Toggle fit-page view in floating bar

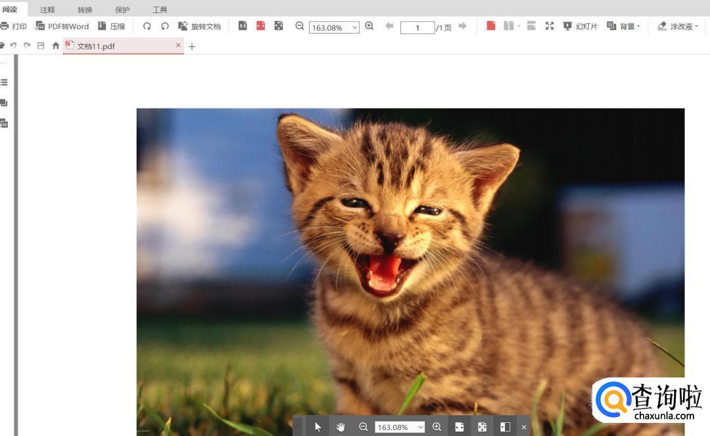[x=482, y=427]
